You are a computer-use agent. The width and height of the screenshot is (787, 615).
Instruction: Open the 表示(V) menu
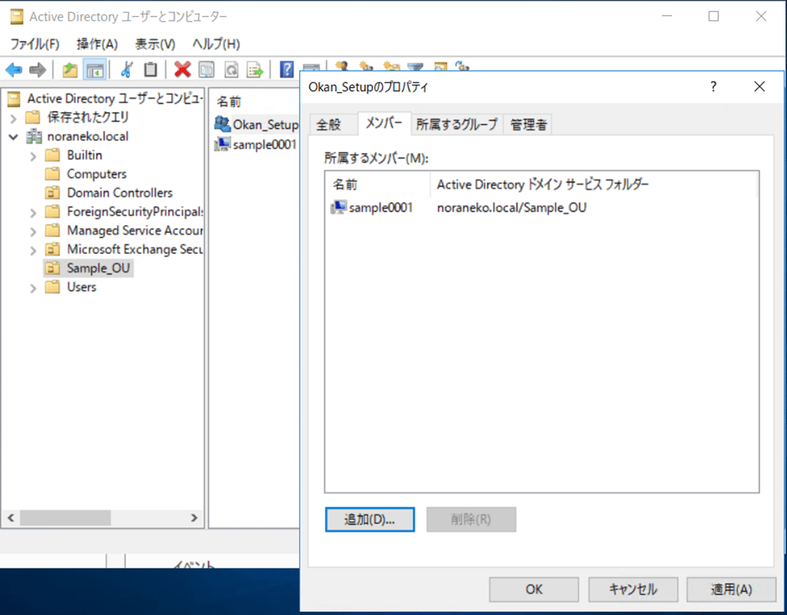coord(155,44)
